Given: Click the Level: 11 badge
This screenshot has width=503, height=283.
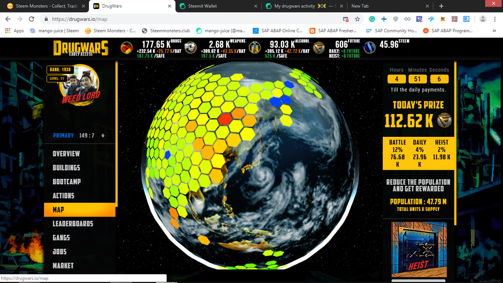Looking at the screenshot, I should coord(57,78).
